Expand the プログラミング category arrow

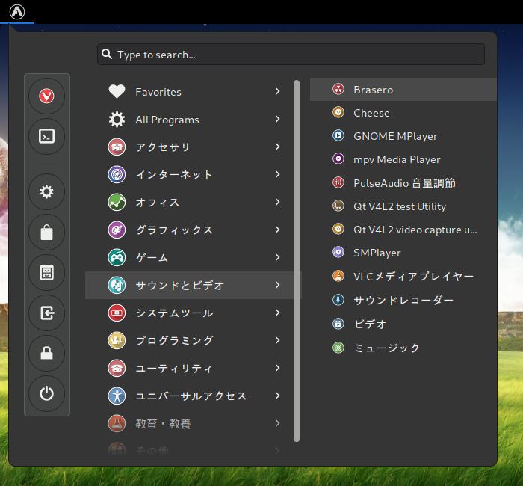pos(277,340)
